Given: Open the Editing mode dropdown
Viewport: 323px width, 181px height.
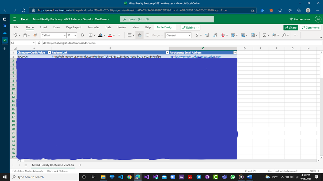Looking at the screenshot, I should coord(190,27).
